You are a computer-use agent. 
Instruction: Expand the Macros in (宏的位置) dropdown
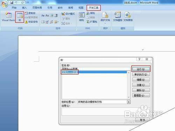click(129, 102)
